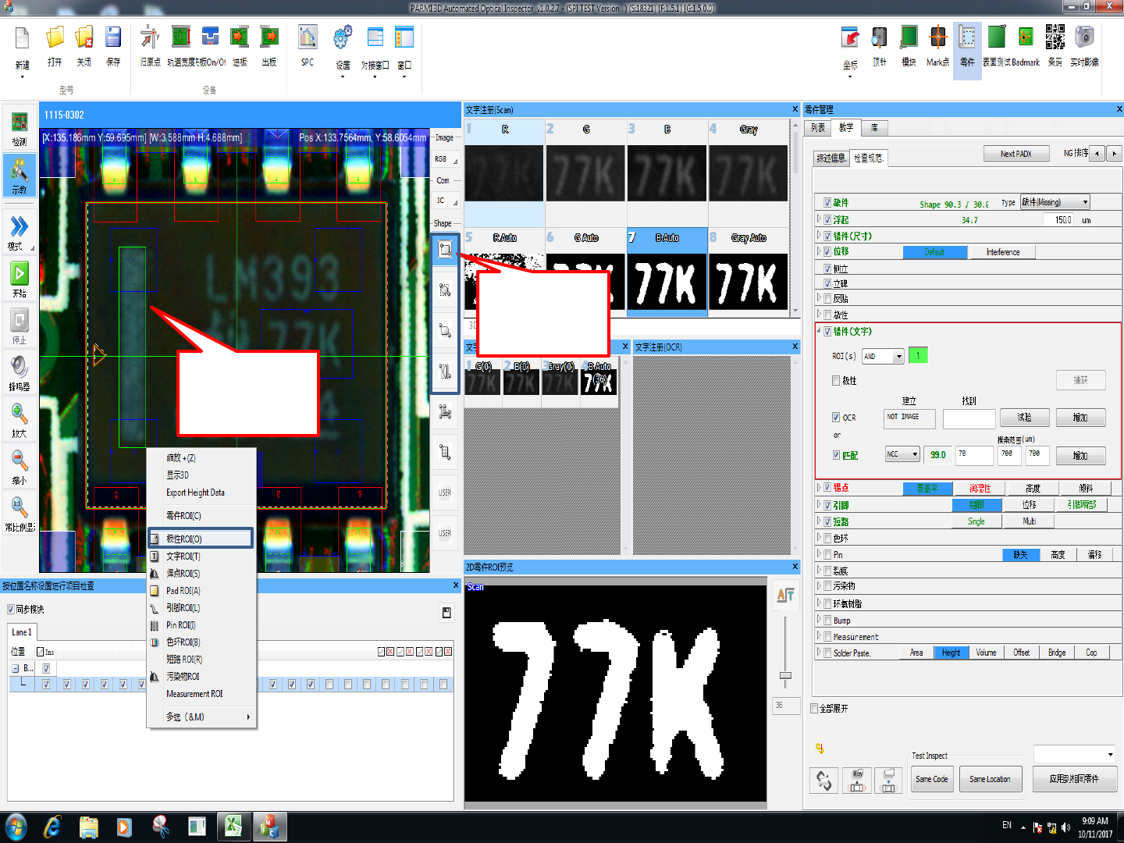Click the 开始 start button in sidebar
Viewport: 1124px width, 843px height.
[x=20, y=279]
